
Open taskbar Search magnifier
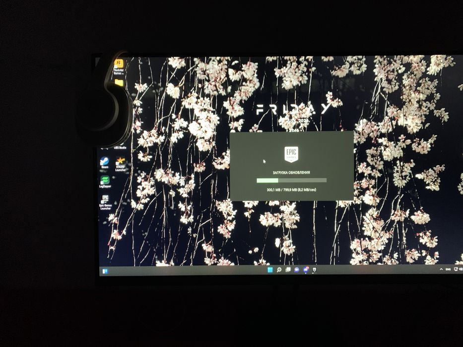coord(279,270)
